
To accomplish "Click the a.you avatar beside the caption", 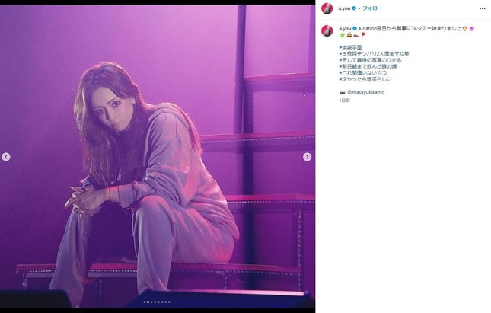I will [327, 30].
